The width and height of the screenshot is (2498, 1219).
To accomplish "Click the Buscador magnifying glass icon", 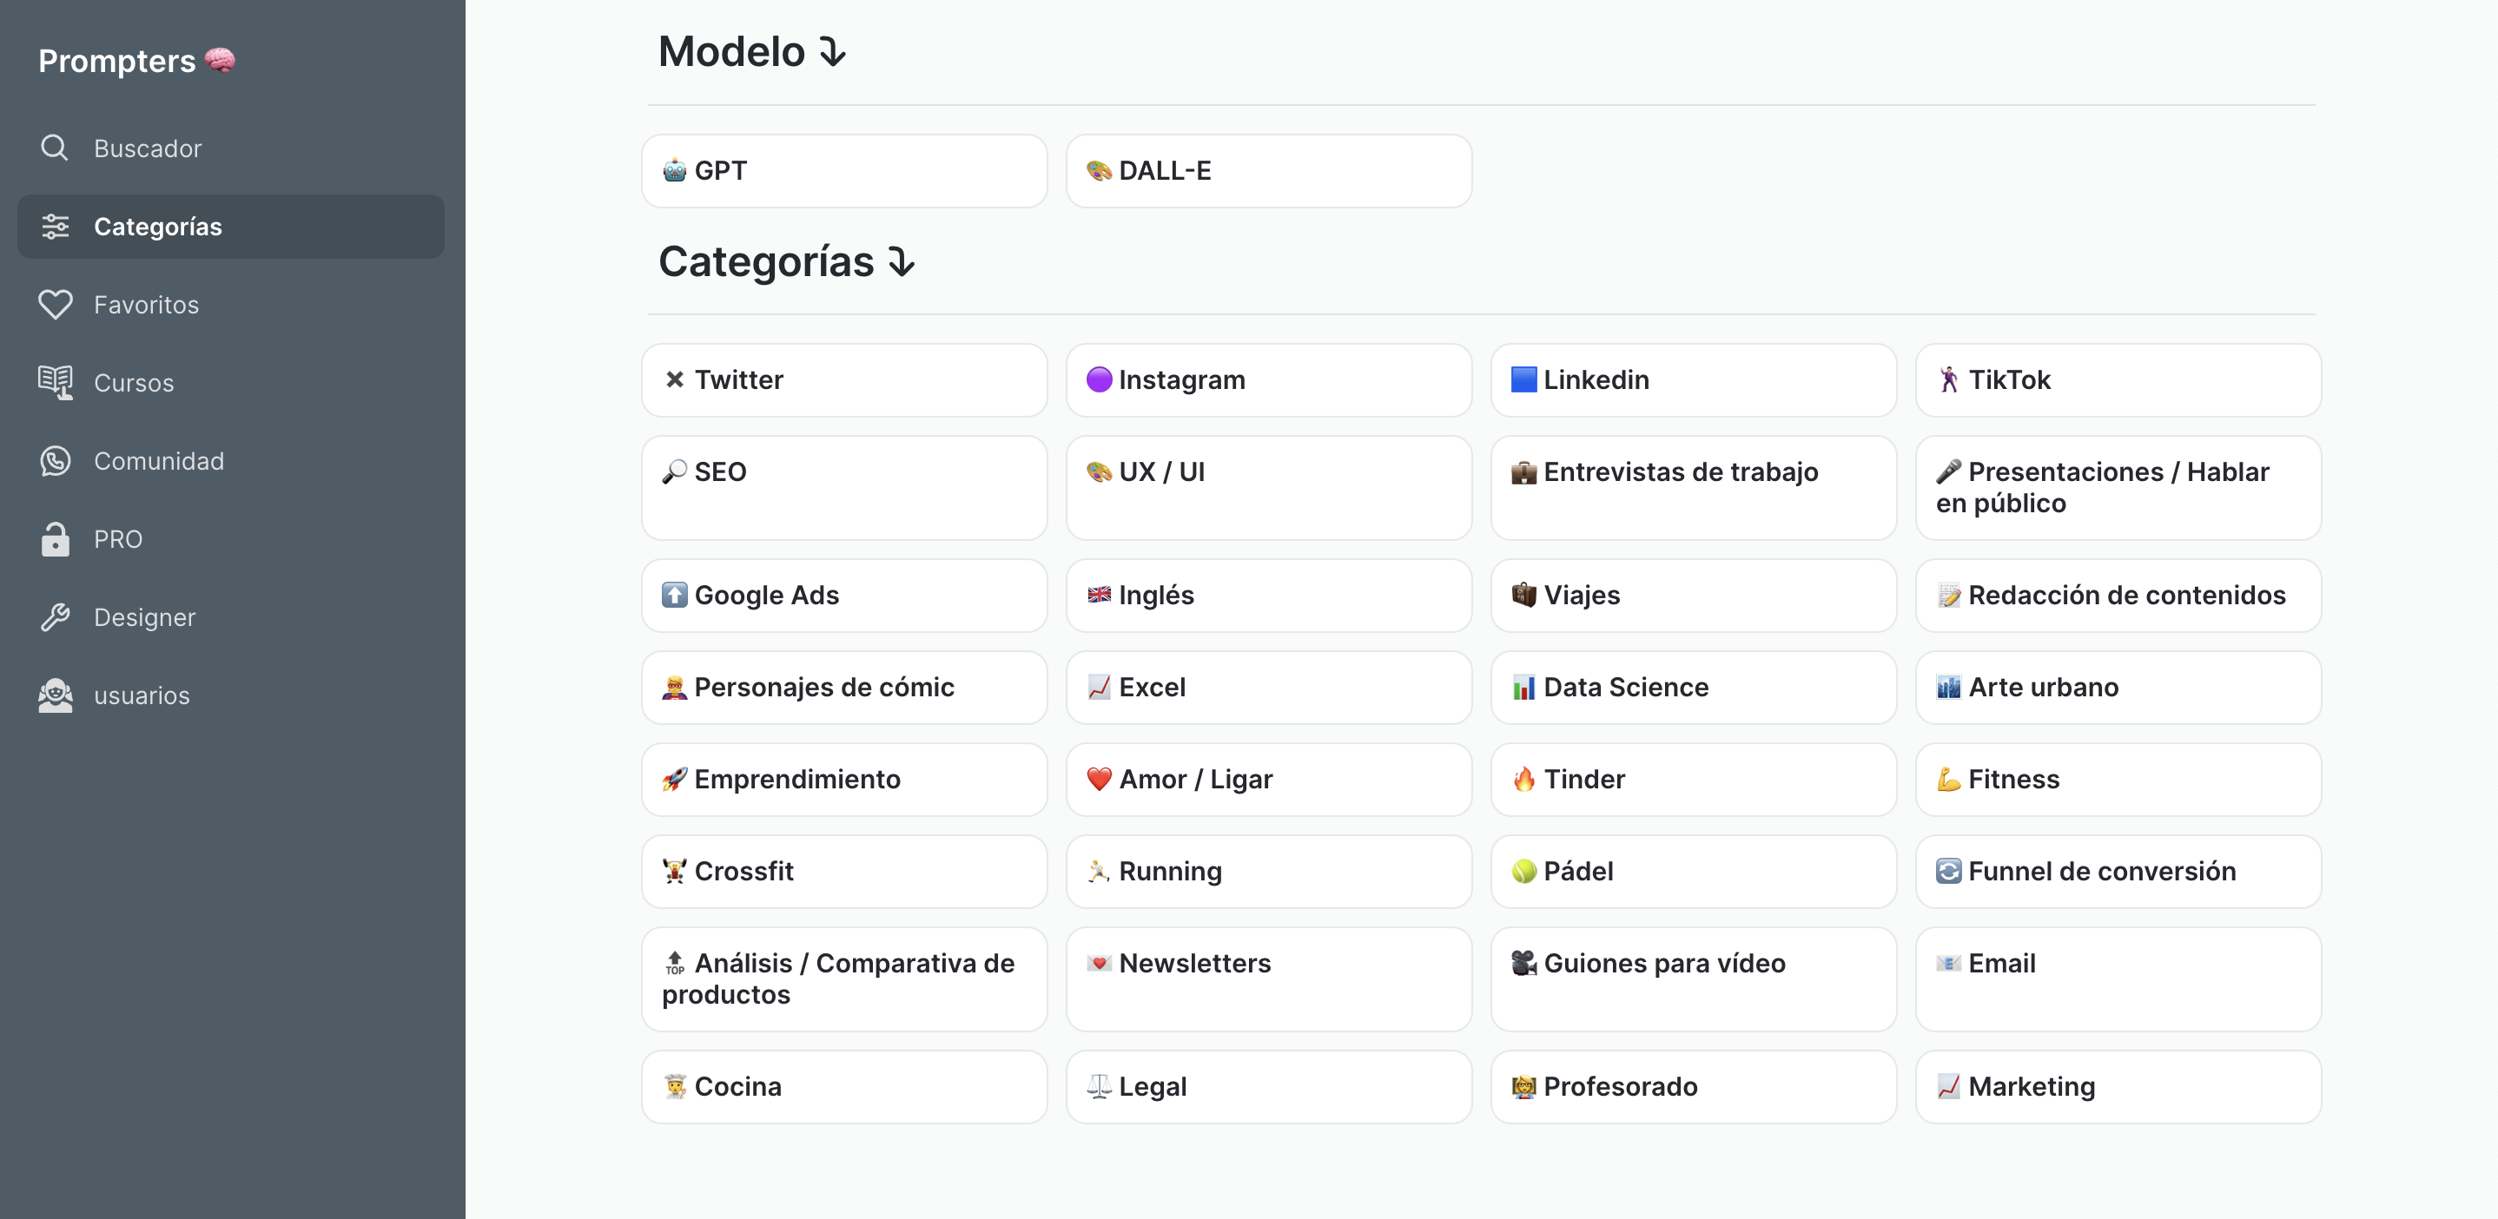I will coord(55,148).
